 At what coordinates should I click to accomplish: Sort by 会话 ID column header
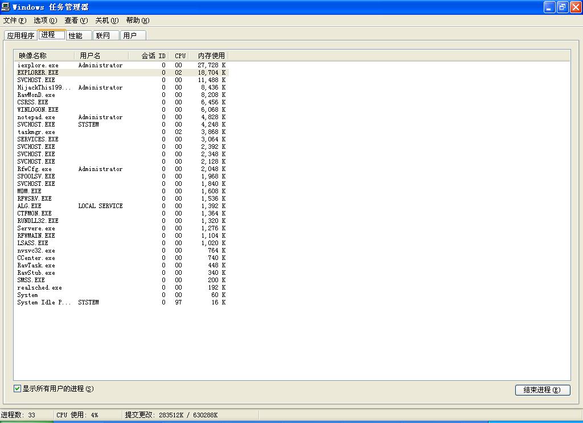(149, 56)
